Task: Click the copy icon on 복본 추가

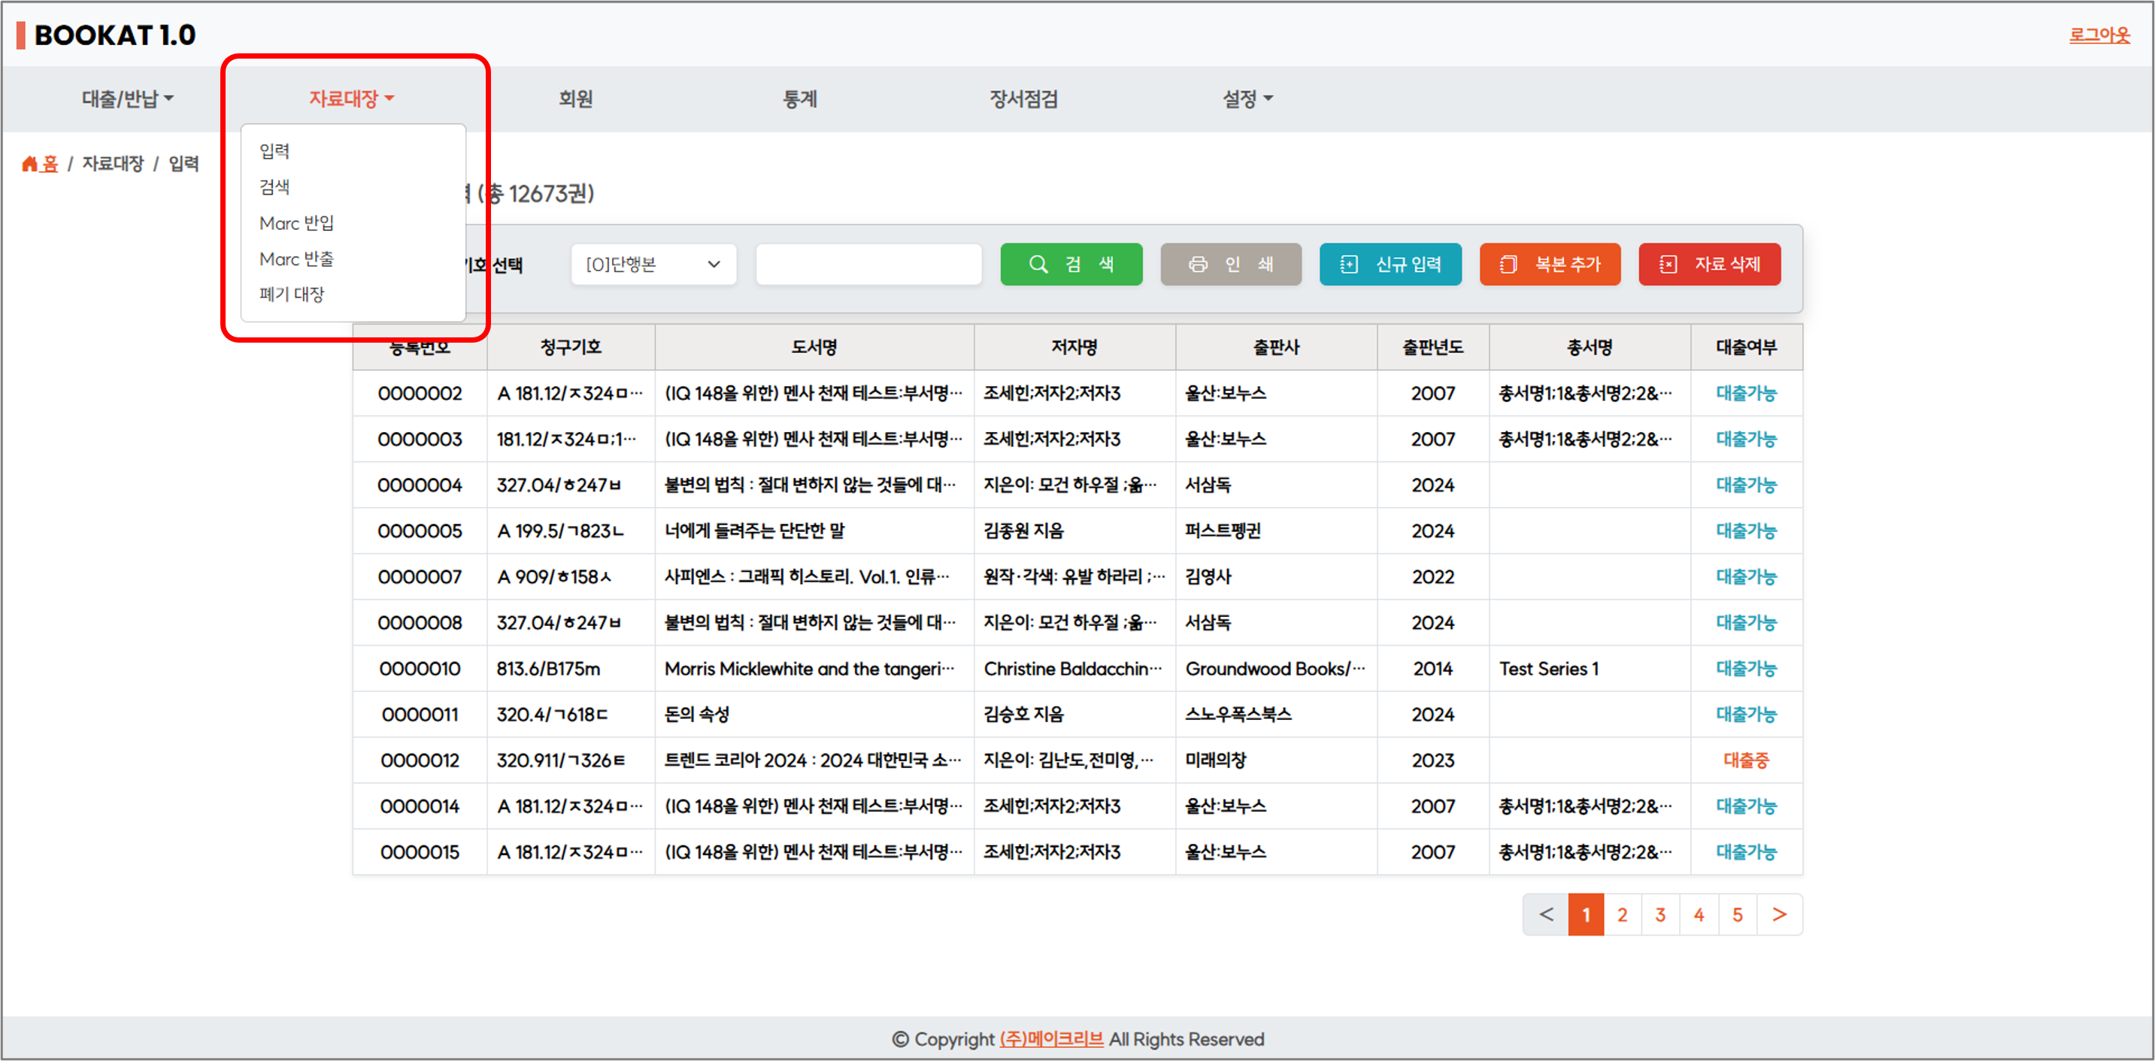Action: [1508, 264]
